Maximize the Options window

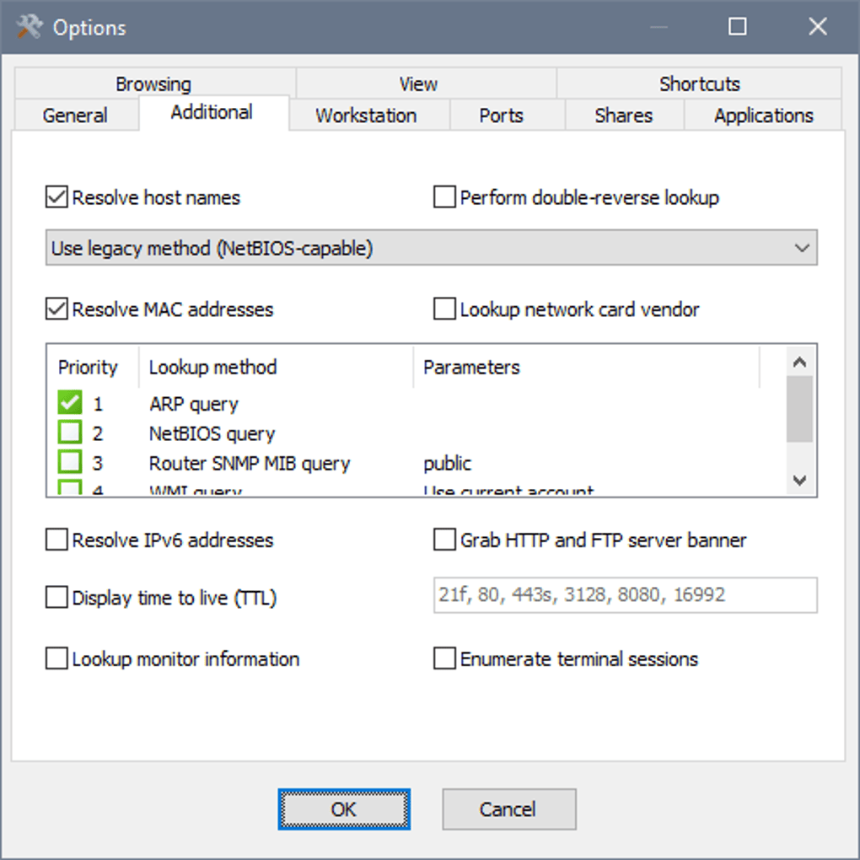737,28
